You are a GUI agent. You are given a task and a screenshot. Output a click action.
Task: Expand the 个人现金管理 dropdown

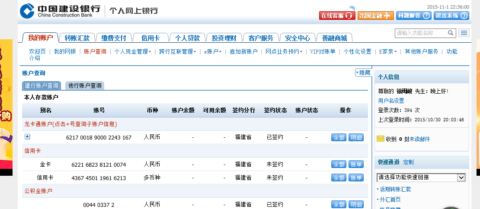click(x=133, y=52)
